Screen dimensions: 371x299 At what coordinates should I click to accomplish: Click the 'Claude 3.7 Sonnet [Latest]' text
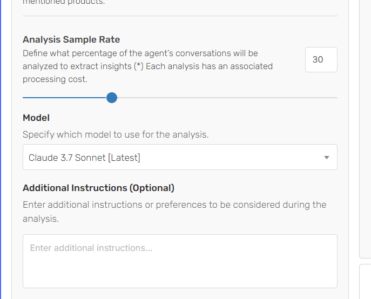click(x=84, y=158)
